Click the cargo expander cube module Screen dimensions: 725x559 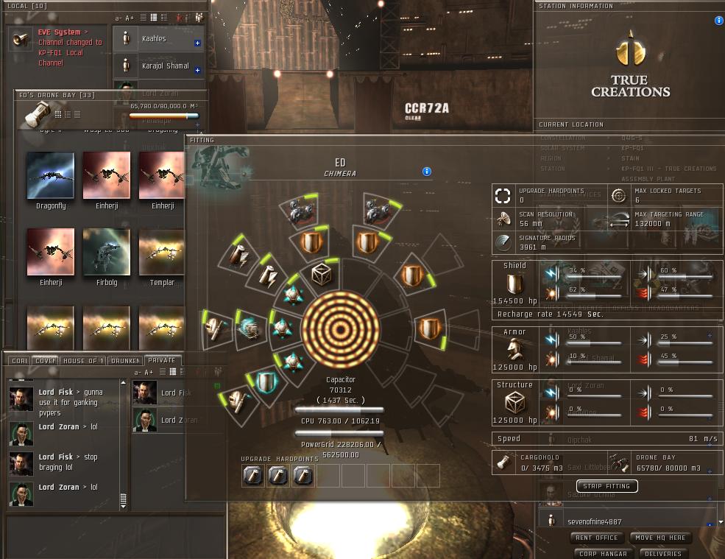click(322, 275)
